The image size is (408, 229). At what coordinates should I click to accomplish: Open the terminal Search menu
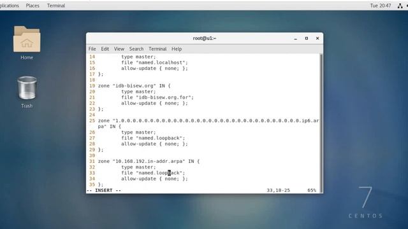tap(136, 49)
